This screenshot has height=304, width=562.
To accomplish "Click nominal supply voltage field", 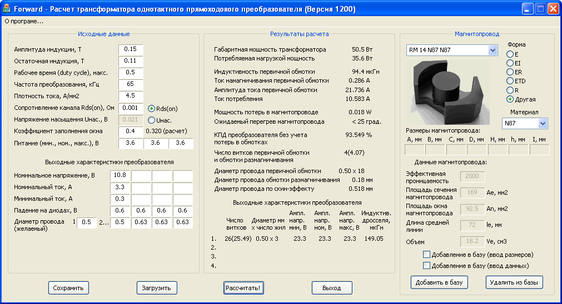I will click(156, 144).
